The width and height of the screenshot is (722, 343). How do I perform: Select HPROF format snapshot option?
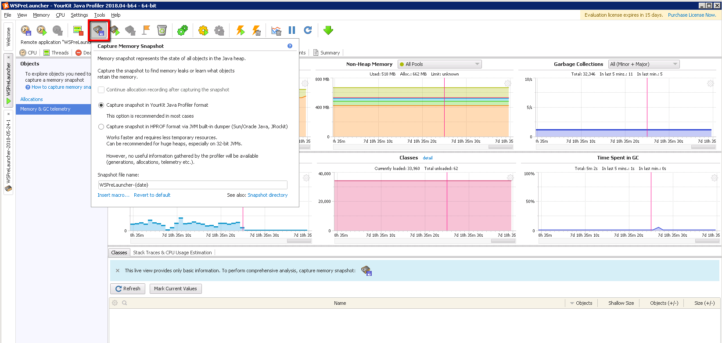click(101, 127)
